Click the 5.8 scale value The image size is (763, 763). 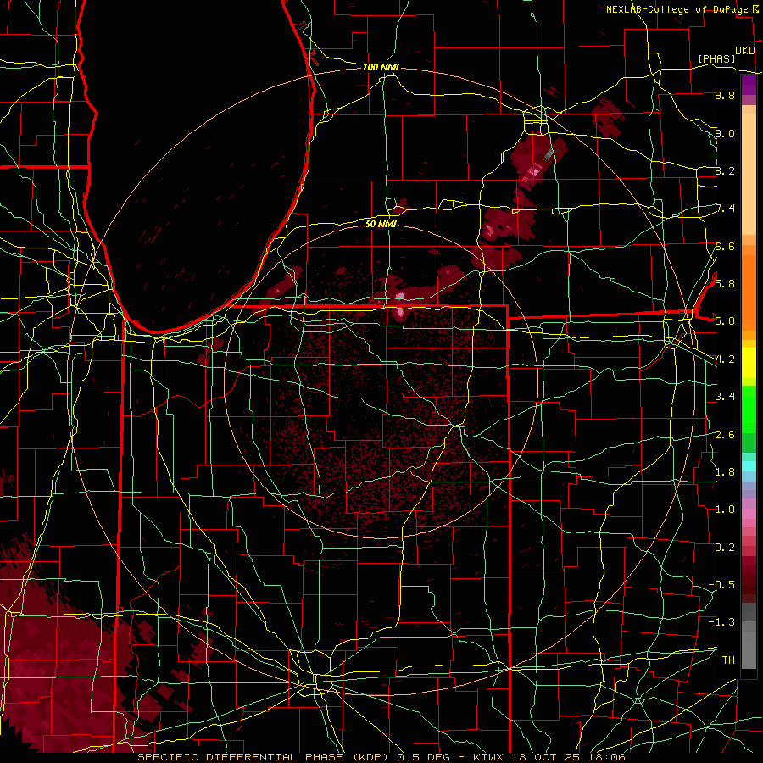725,283
